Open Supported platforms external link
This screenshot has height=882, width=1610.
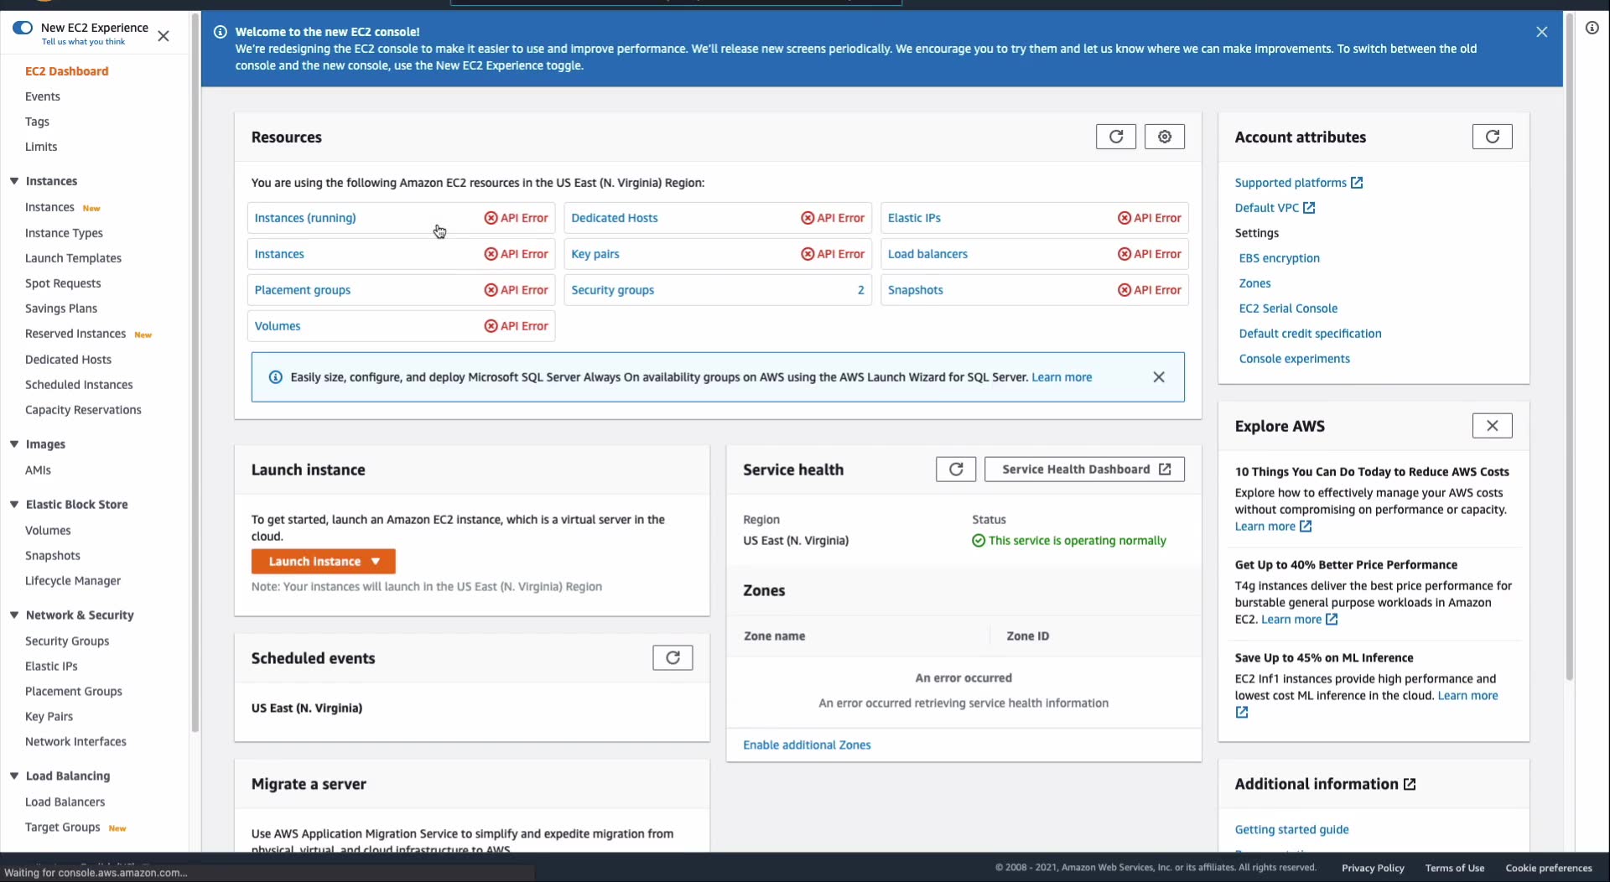click(1298, 183)
